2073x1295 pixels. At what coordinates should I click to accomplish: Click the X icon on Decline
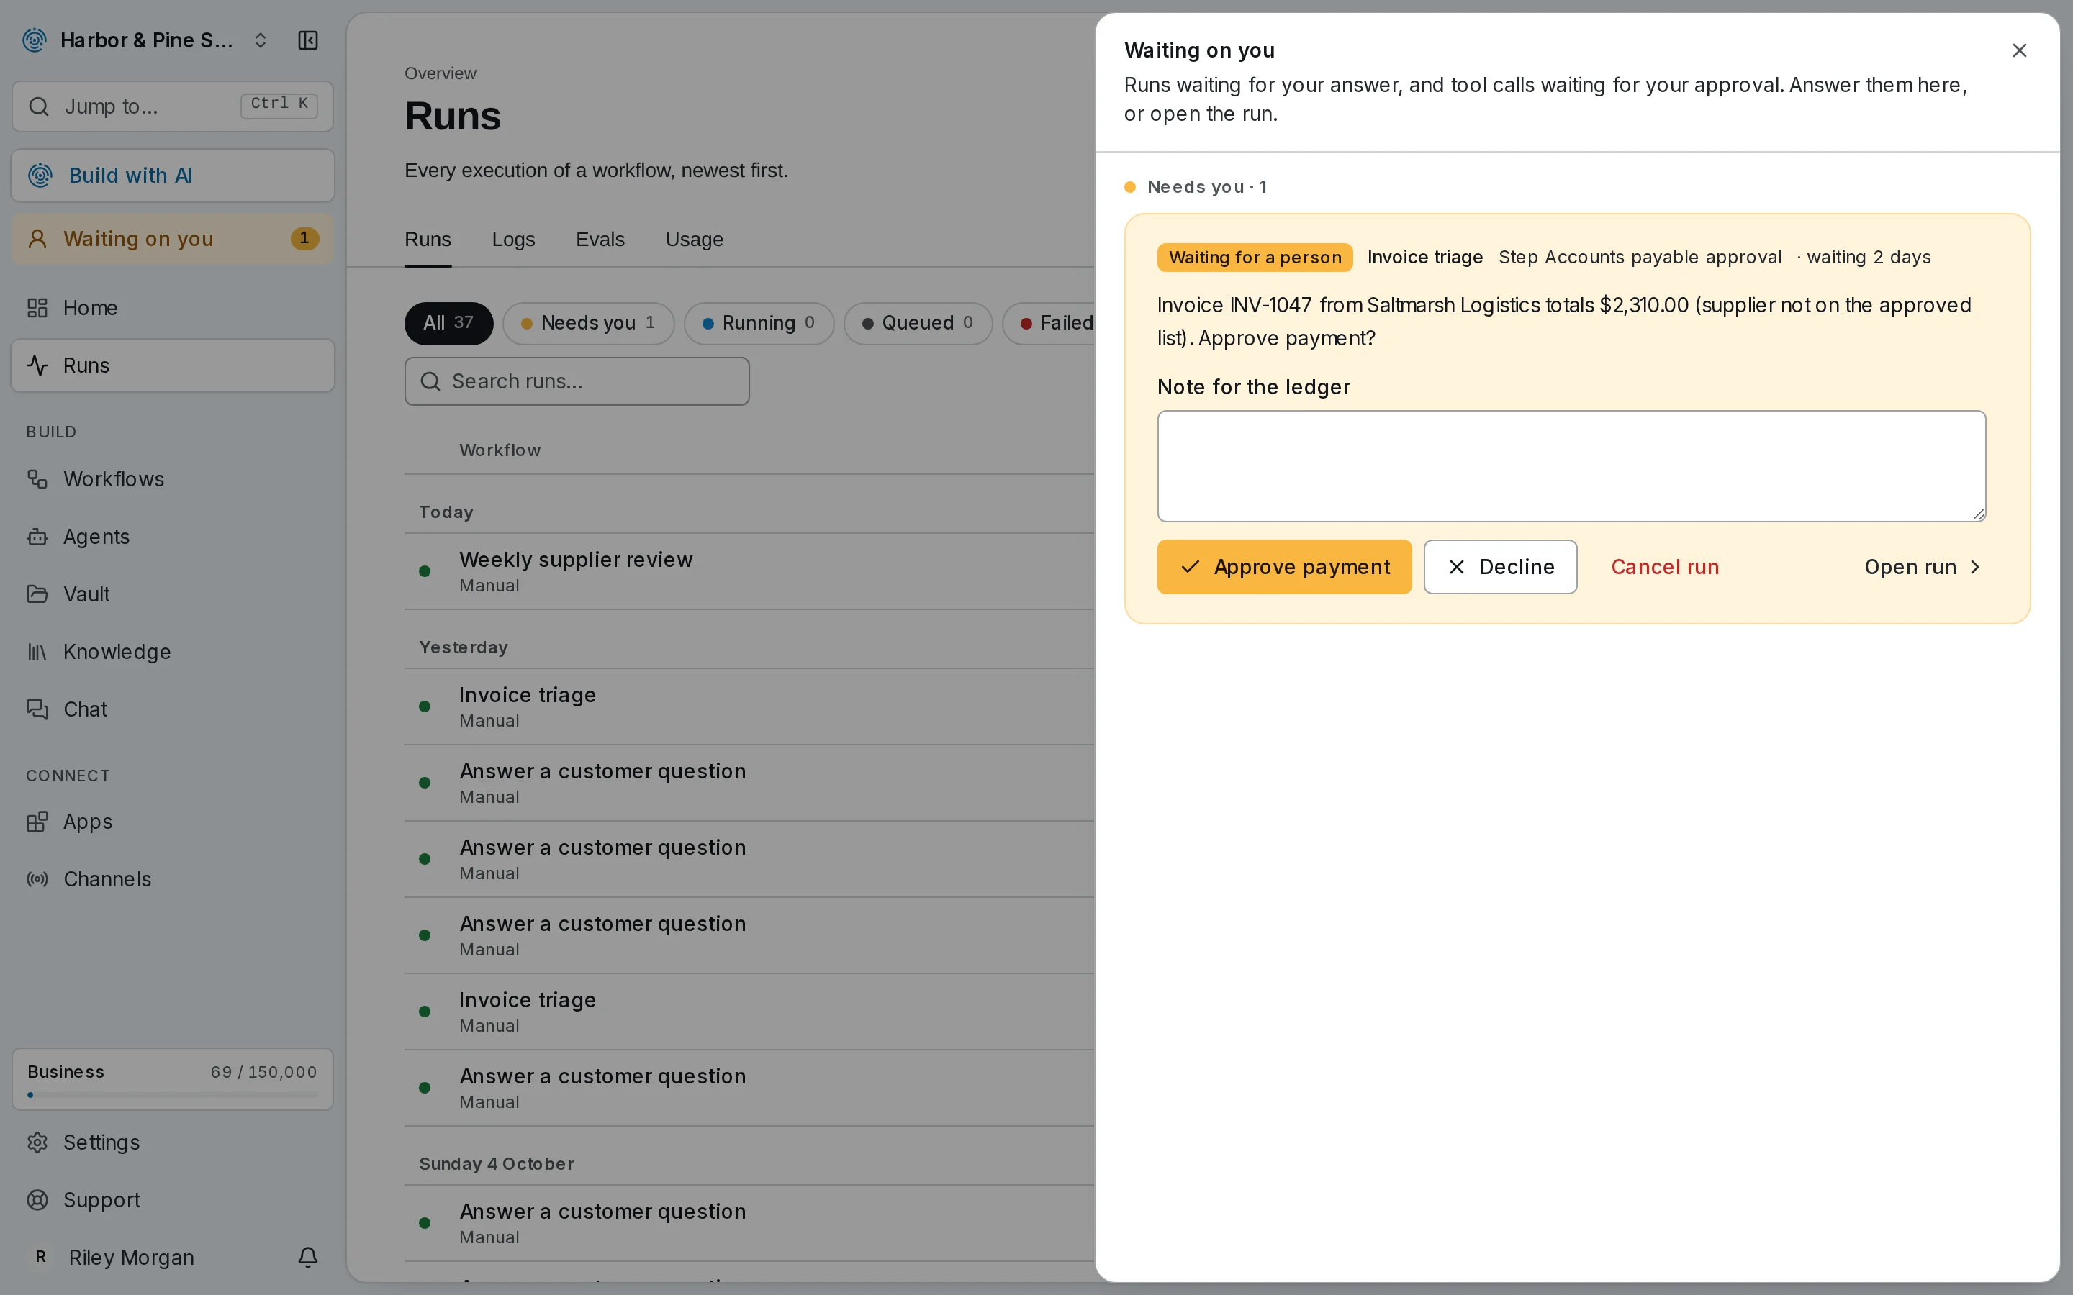point(1456,567)
